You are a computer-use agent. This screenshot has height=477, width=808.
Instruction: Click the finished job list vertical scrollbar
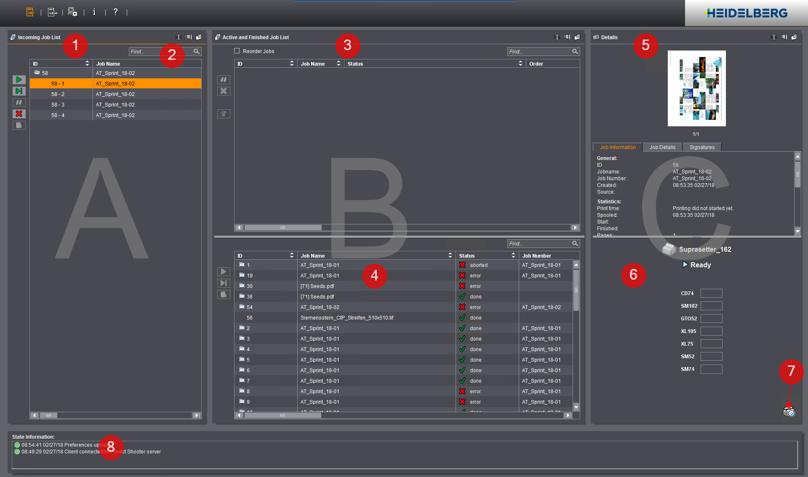(576, 290)
